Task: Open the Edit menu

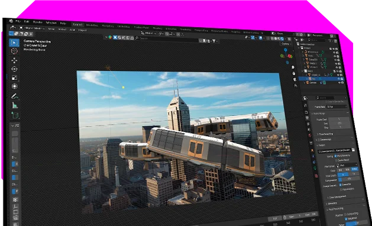Action: (27, 22)
